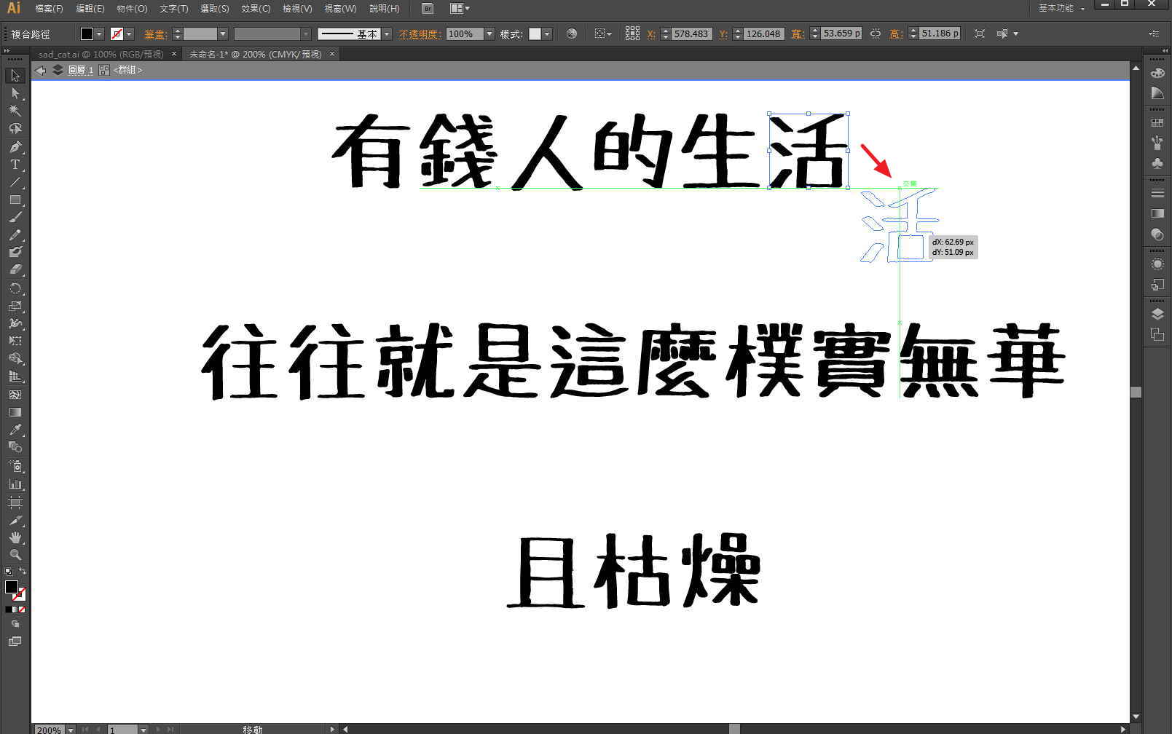Image resolution: width=1172 pixels, height=734 pixels.
Task: Open Bridge via the Br button
Action: coord(428,9)
